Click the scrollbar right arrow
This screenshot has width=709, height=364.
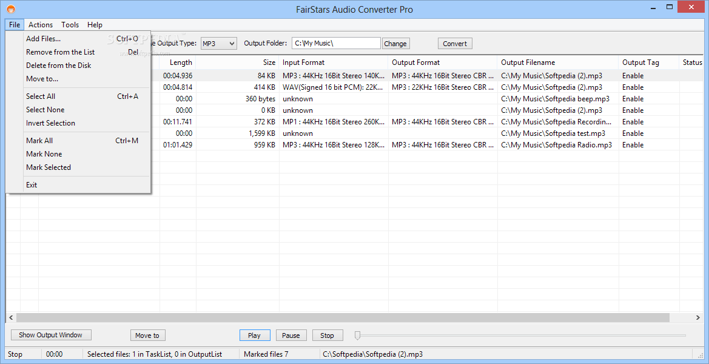coord(698,318)
